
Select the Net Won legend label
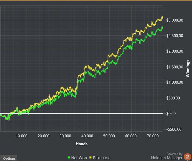click(79, 158)
